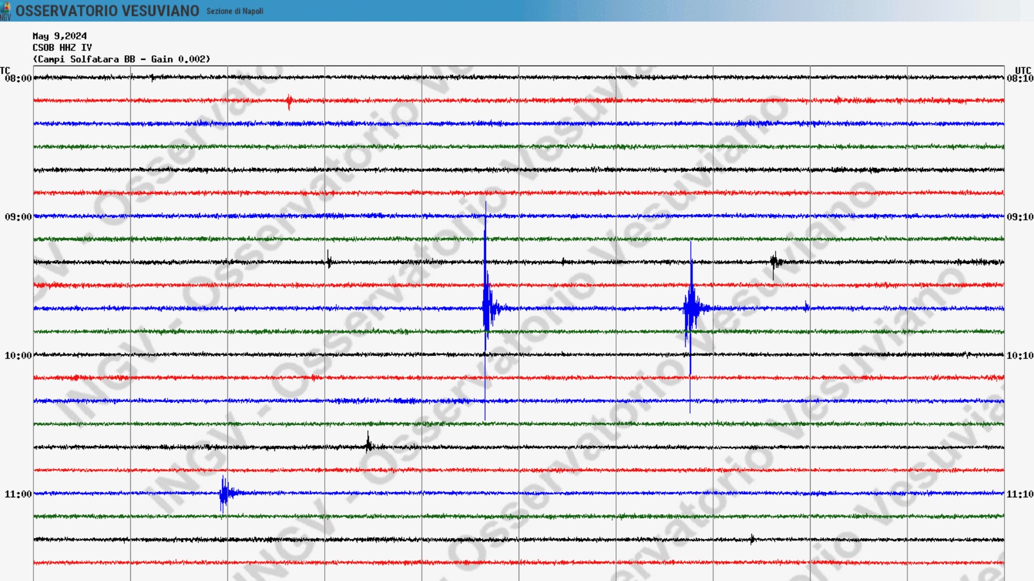Click the 08:00 time label on left axis
The width and height of the screenshot is (1034, 581).
pos(18,79)
